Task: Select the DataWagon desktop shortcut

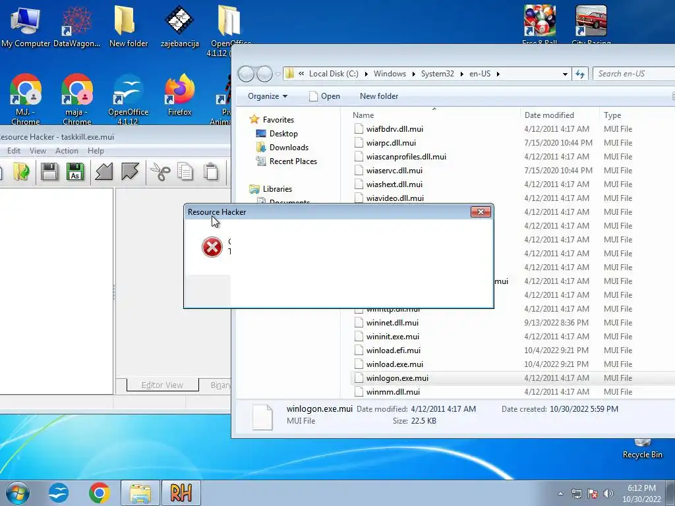Action: (76, 26)
